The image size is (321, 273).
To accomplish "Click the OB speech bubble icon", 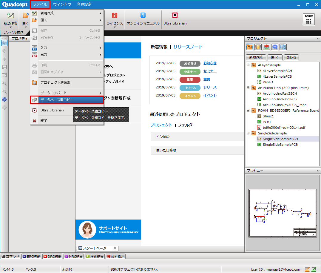I will click(275, 47).
